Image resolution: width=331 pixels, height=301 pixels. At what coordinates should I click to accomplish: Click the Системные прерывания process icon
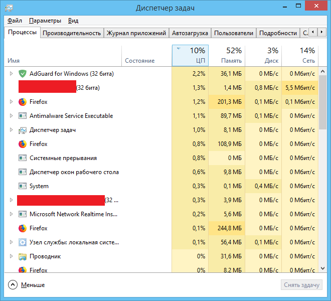point(23,158)
